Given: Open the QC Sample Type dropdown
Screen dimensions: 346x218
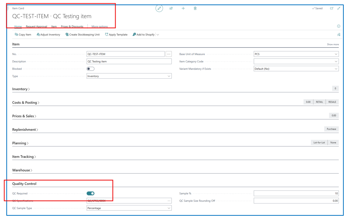Looking at the screenshot, I should [x=129, y=208].
